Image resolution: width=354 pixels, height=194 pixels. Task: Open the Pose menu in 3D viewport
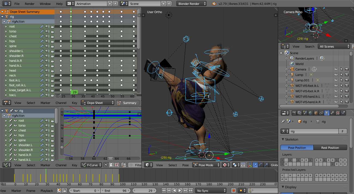pyautogui.click(x=185, y=165)
